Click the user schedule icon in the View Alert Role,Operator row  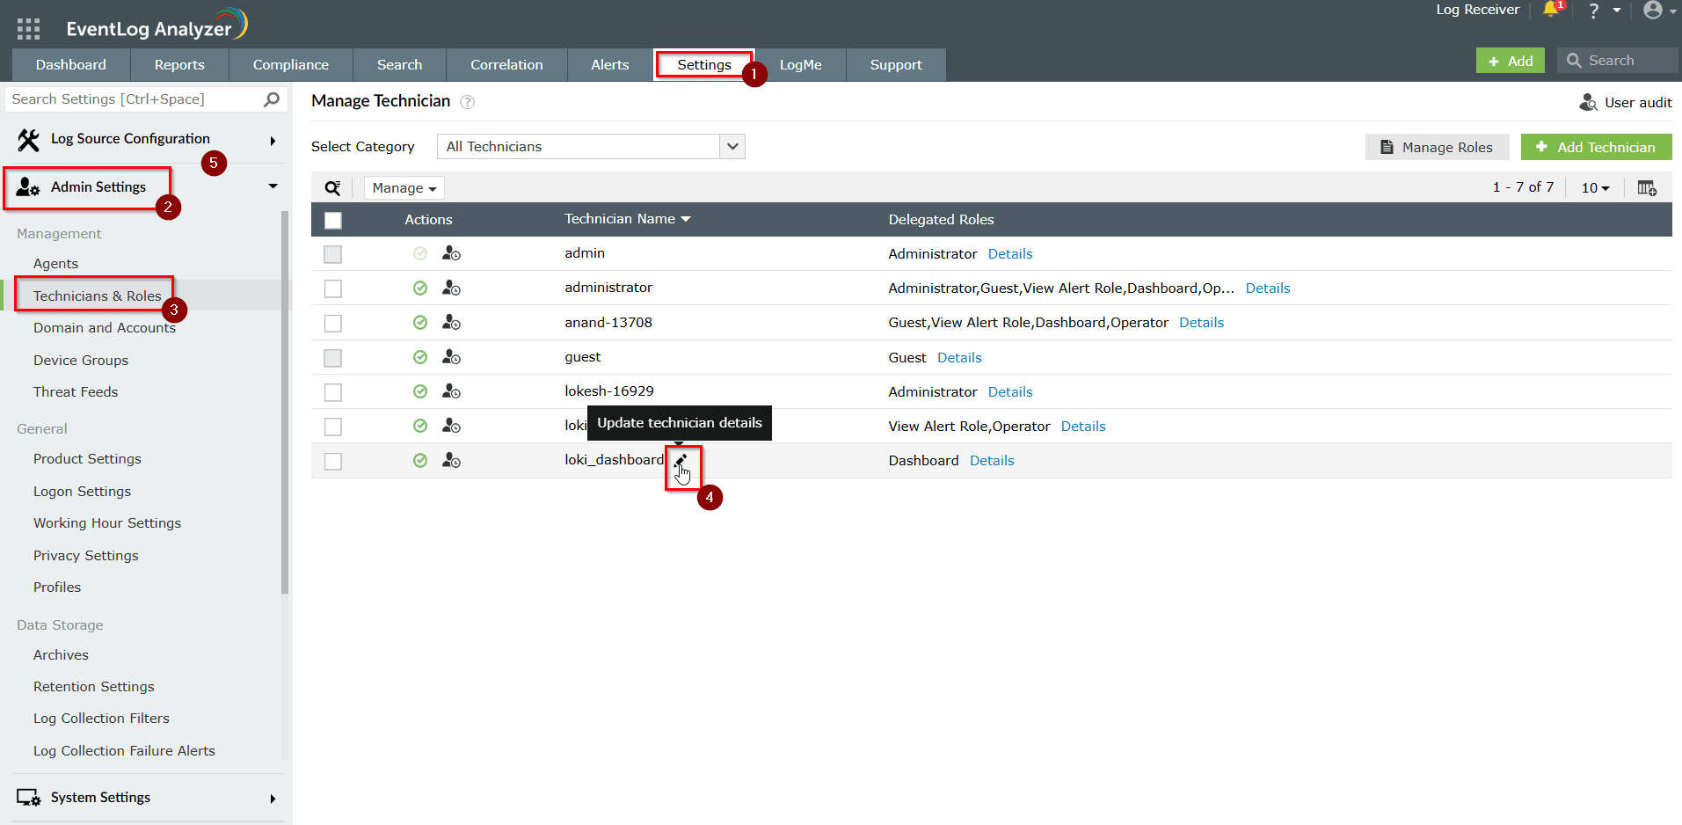pyautogui.click(x=451, y=426)
